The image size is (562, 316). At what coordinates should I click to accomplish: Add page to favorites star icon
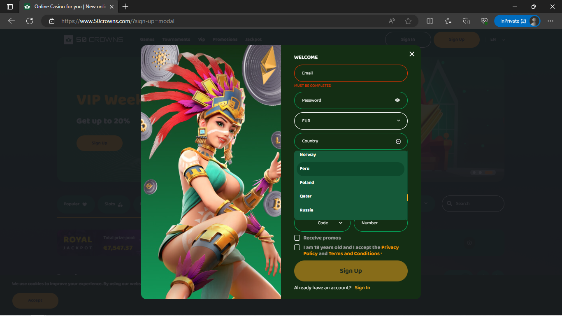(x=408, y=21)
